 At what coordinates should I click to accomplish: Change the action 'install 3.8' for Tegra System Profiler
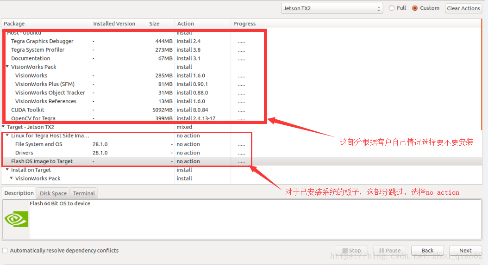coord(188,50)
